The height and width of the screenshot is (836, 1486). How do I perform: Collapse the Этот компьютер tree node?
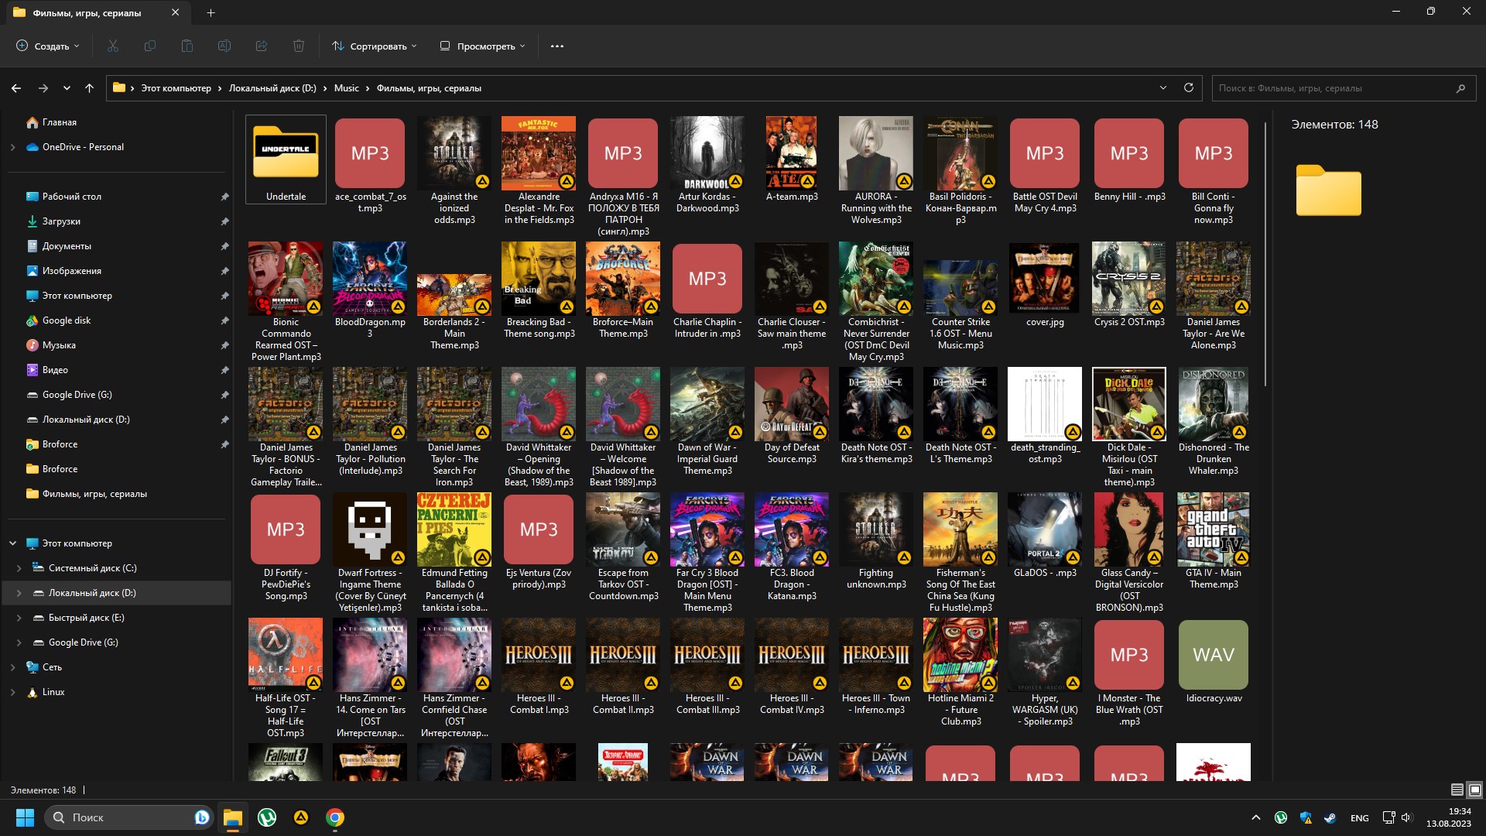[12, 543]
